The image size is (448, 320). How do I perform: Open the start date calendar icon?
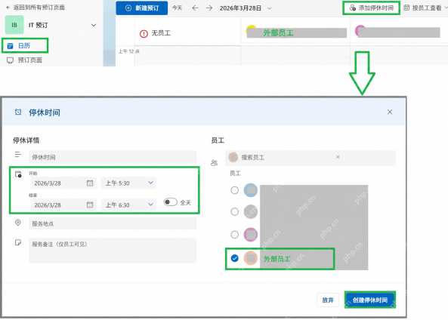(90, 183)
